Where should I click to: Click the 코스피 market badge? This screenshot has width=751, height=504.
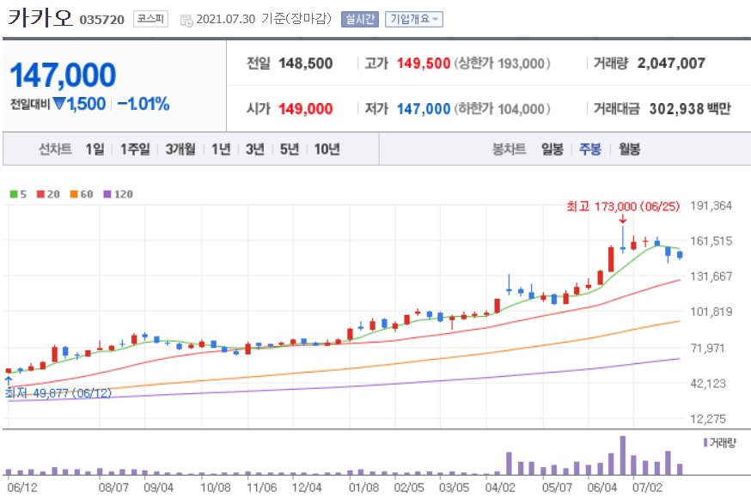point(150,19)
